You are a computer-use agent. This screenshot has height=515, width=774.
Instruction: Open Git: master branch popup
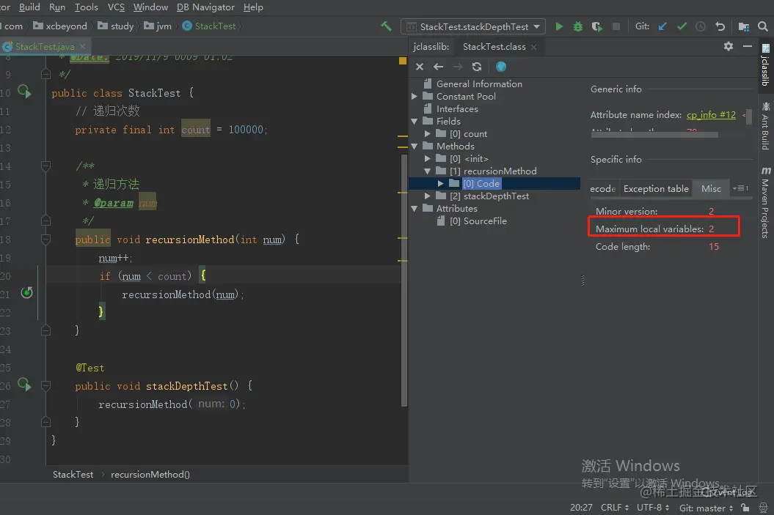[706, 508]
